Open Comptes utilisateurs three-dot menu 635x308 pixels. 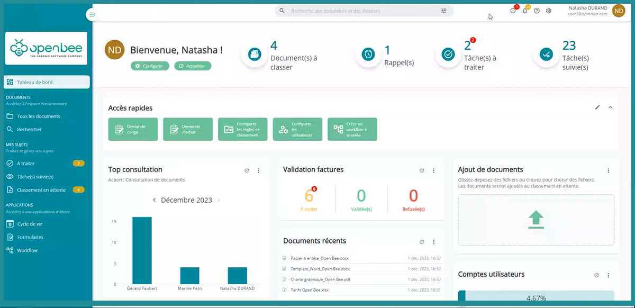(609, 275)
